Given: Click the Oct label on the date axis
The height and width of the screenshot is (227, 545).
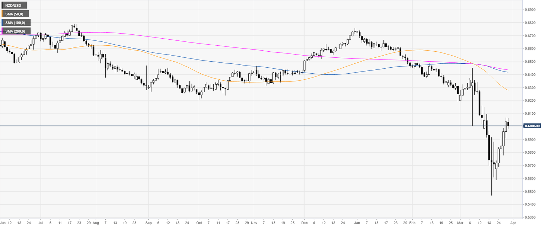Looking at the screenshot, I should [199, 223].
